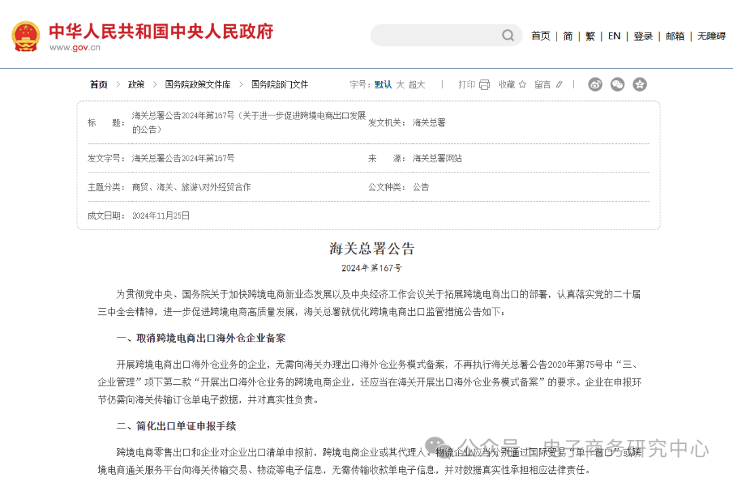Click the magnifier icon in the search bar

[x=508, y=35]
